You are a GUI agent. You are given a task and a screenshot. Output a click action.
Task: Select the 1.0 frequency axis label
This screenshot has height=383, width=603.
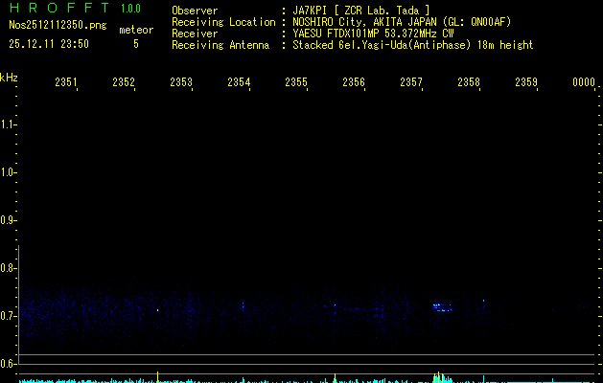pyautogui.click(x=9, y=173)
